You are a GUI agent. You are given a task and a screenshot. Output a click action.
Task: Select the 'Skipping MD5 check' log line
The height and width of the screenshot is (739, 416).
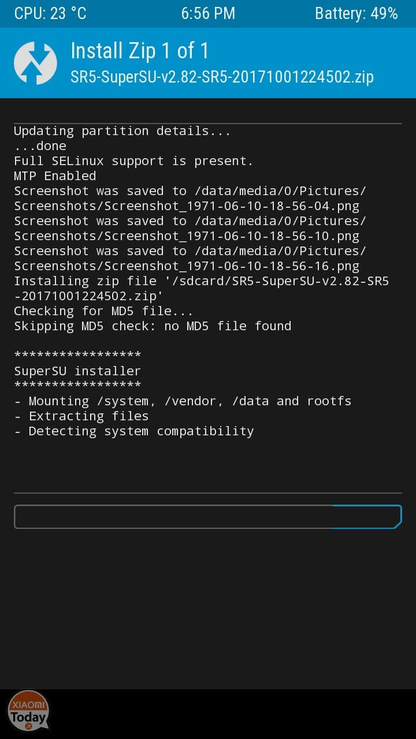[153, 326]
